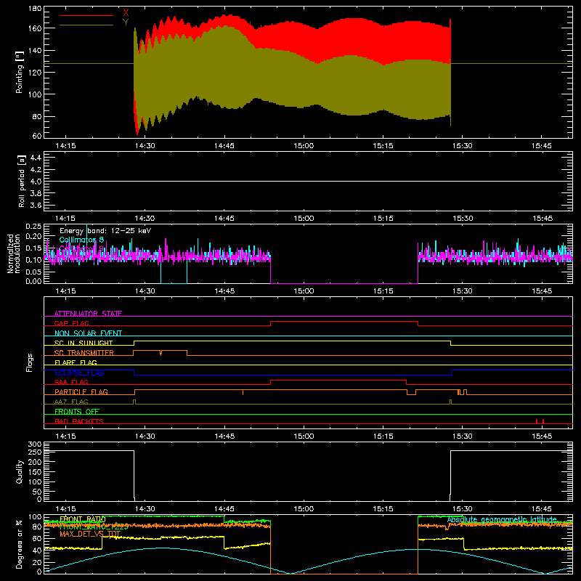
Task: Click the Degrees or % axis title
Action: point(20,544)
